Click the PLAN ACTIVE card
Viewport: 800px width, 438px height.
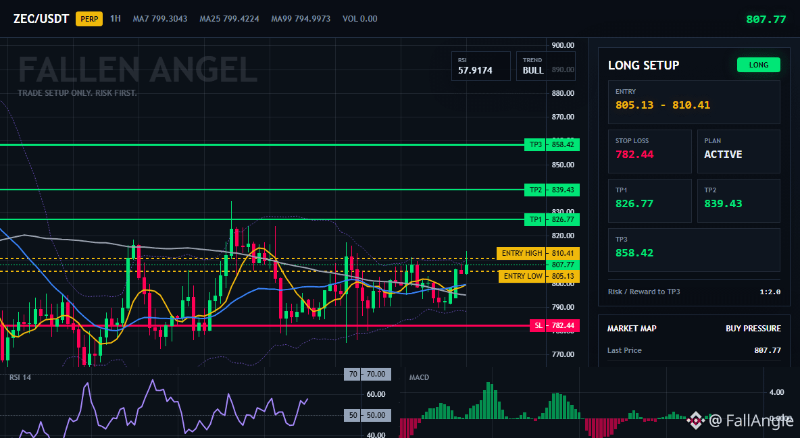click(739, 151)
